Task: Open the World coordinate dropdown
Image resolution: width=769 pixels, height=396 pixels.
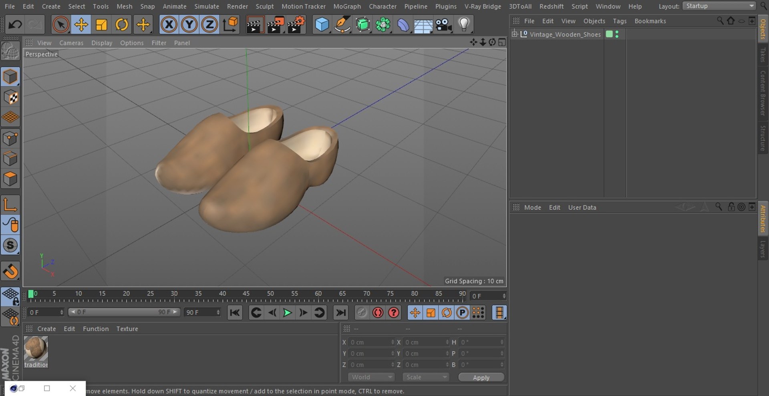Action: pyautogui.click(x=371, y=377)
